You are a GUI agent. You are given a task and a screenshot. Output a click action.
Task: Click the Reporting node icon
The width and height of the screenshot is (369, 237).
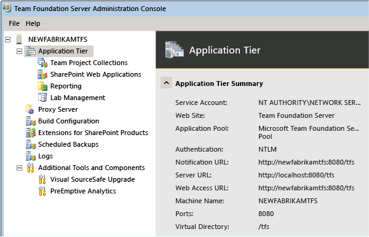click(x=42, y=86)
